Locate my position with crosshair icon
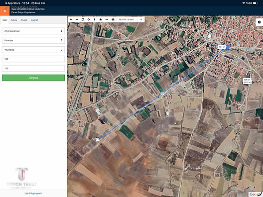The image size is (263, 197). [x=89, y=19]
